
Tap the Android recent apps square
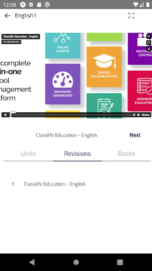pos(120,262)
